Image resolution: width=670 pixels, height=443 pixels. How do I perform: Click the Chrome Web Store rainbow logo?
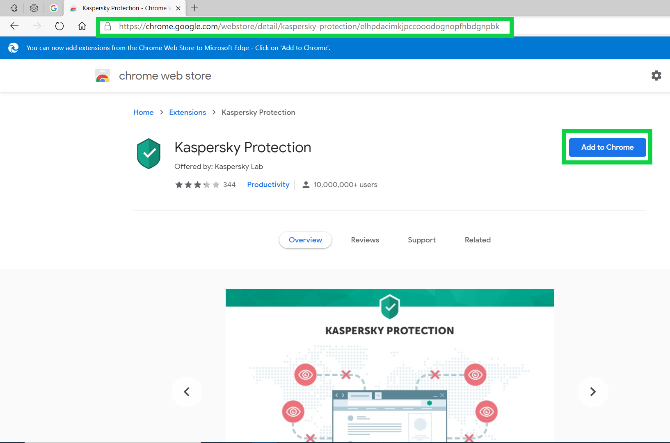coord(103,76)
